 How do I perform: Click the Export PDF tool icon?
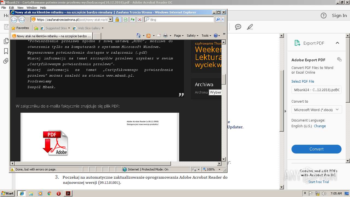pyautogui.click(x=297, y=43)
